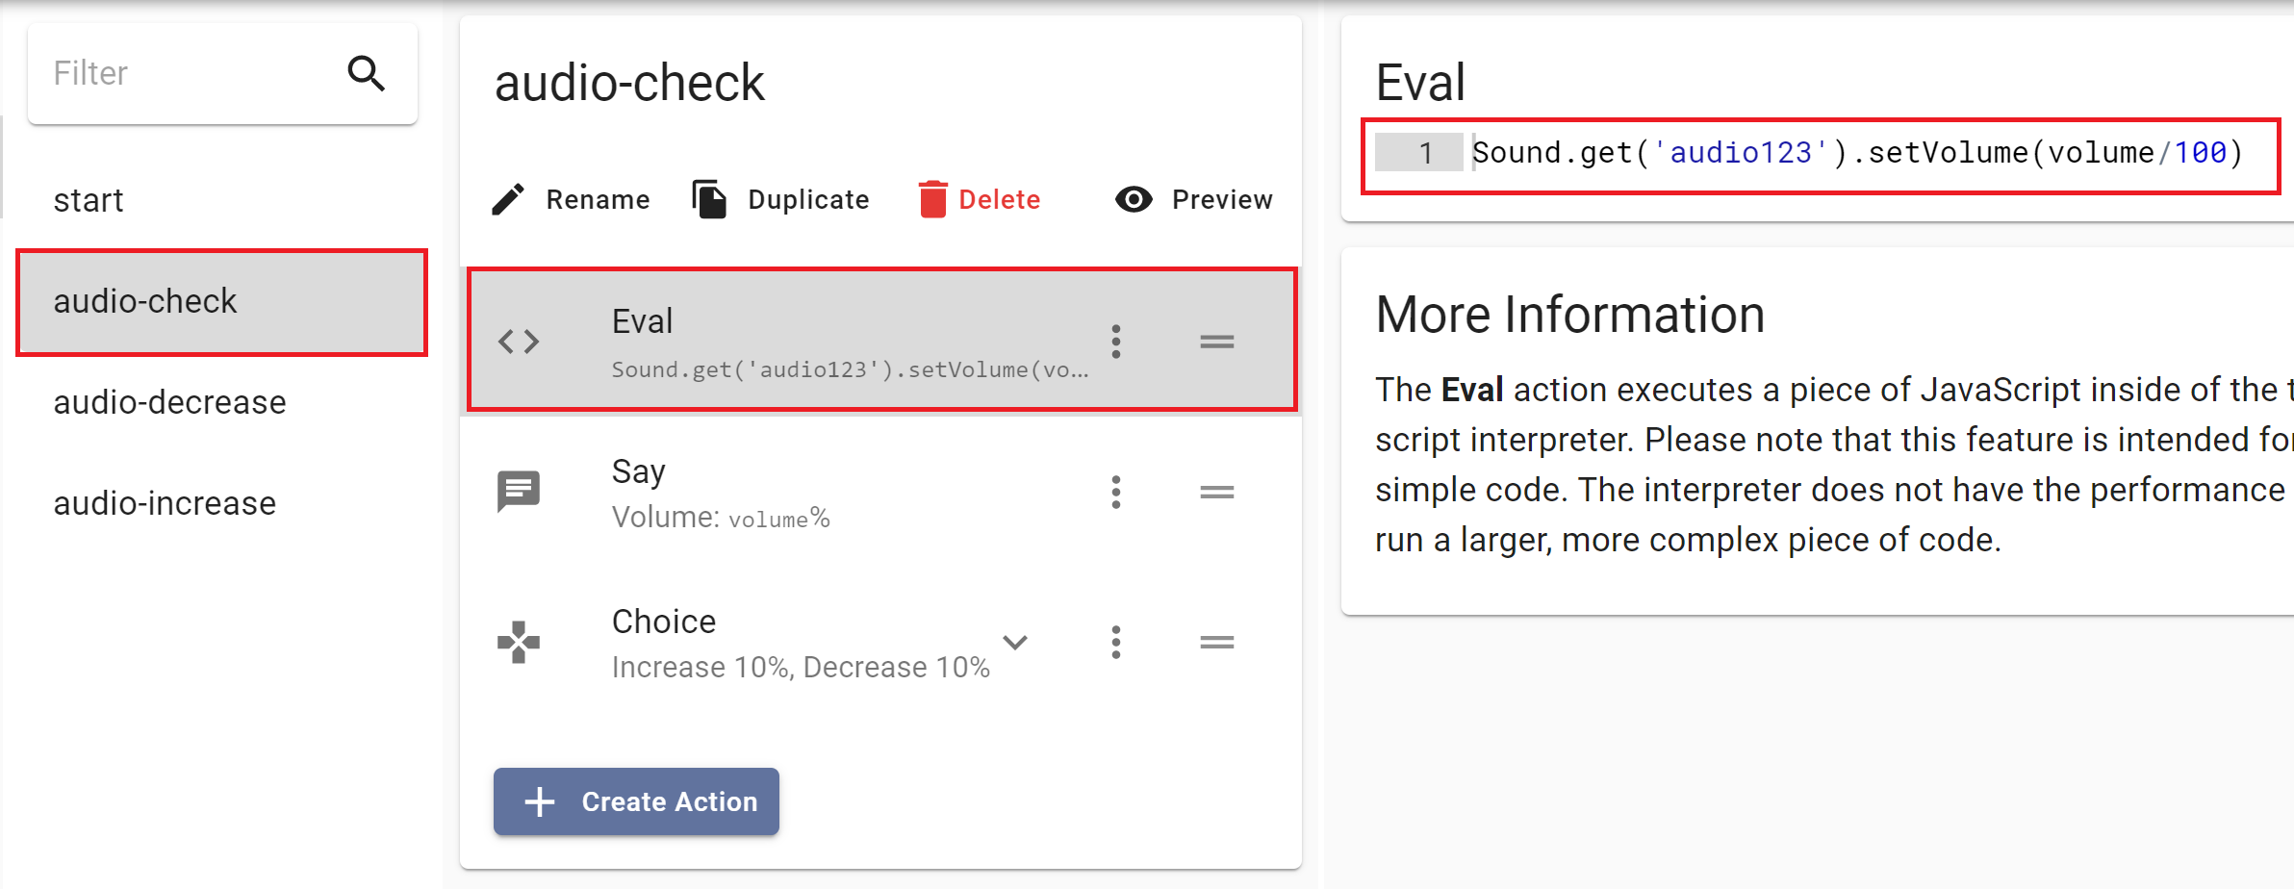This screenshot has height=889, width=2294.
Task: Click the bold Eval word in More Information
Action: coord(1472,390)
